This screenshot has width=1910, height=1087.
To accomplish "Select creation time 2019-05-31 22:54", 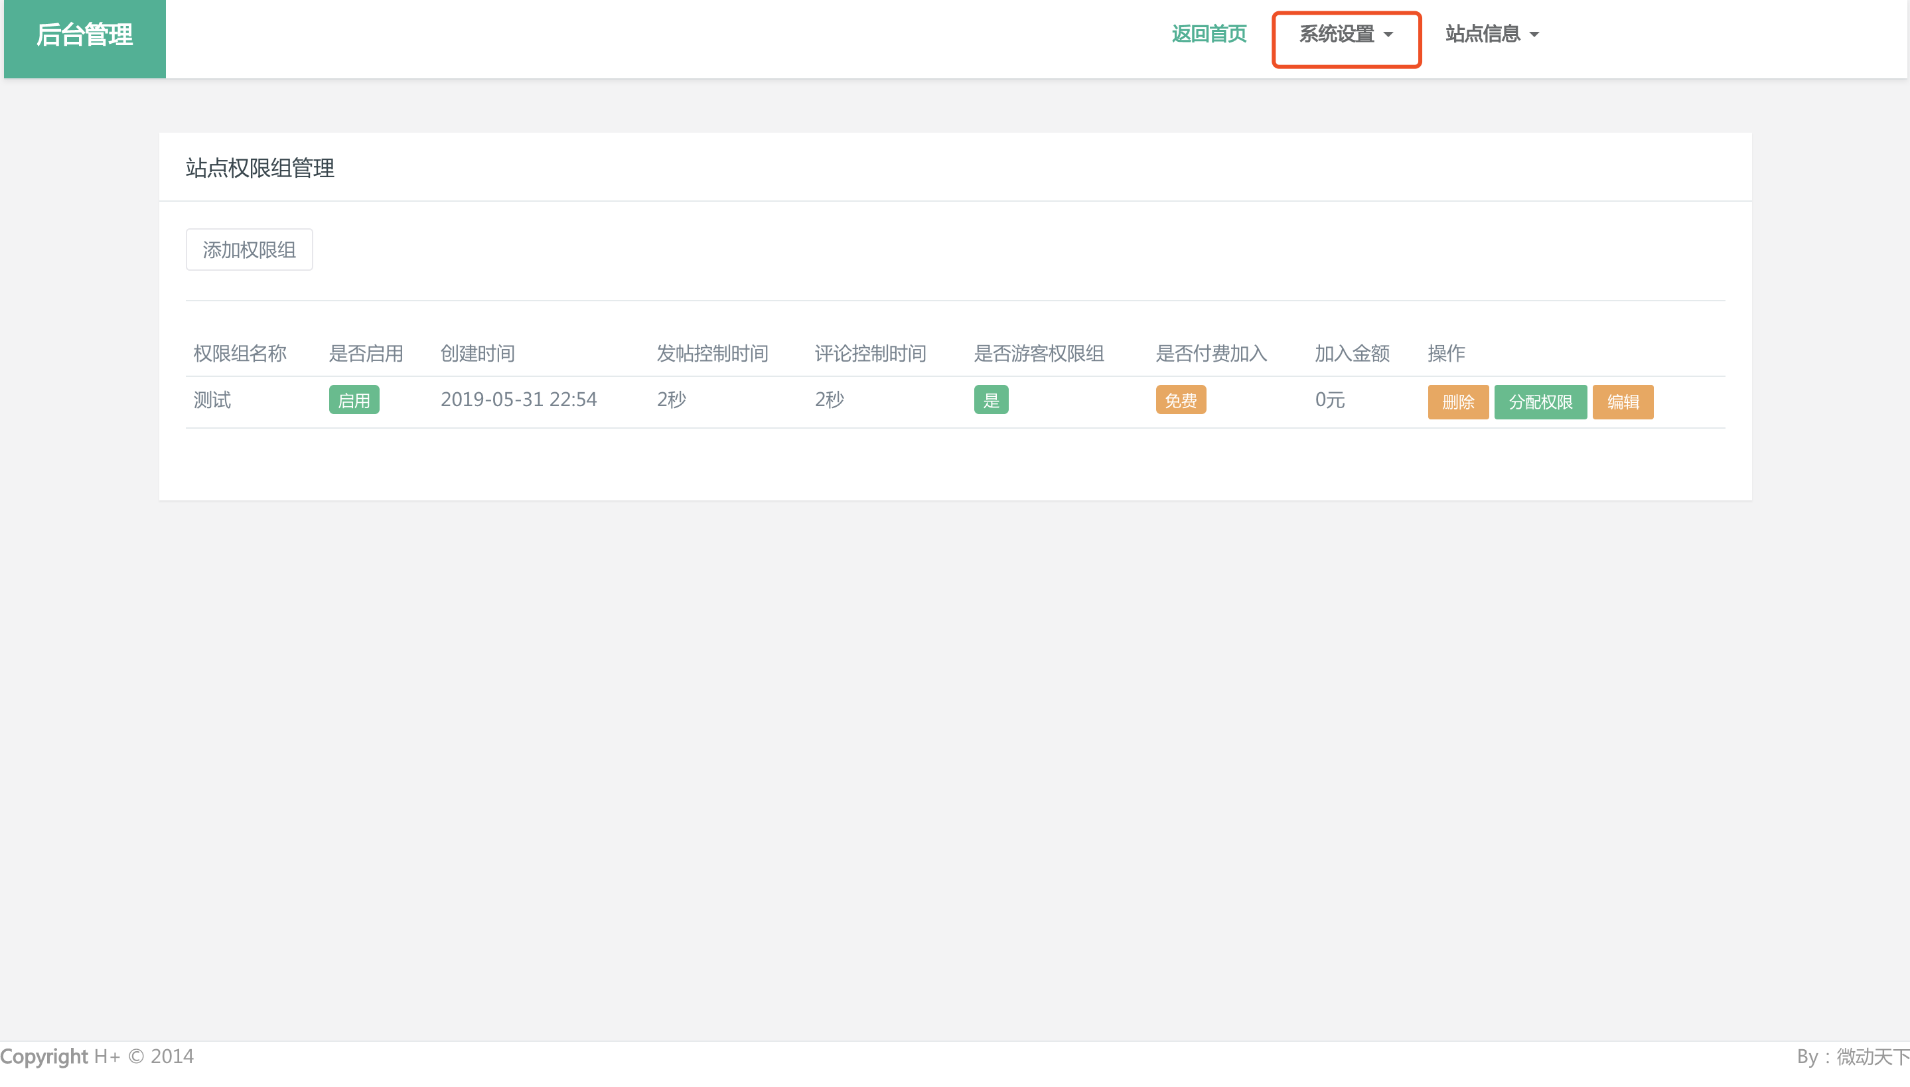I will 518,399.
